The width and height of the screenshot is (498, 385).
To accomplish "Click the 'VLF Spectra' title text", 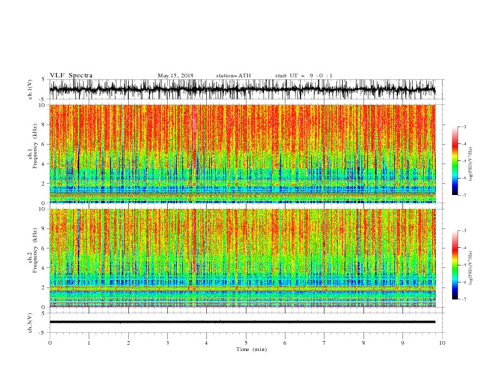I will coord(71,75).
